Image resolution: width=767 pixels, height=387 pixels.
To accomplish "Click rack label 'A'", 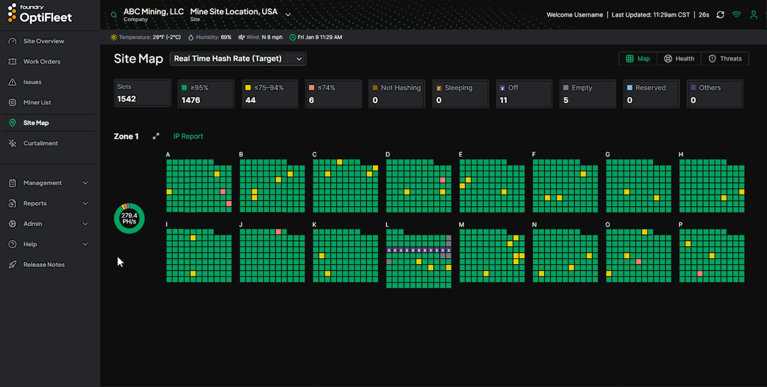I will pyautogui.click(x=168, y=154).
